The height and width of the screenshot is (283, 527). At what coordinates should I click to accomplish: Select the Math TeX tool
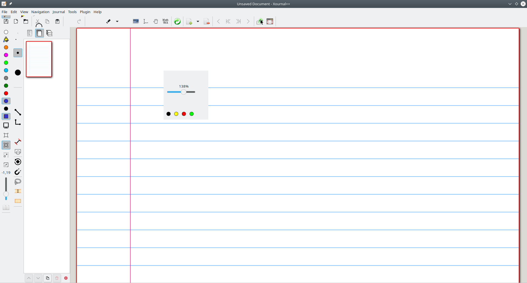[x=166, y=21]
